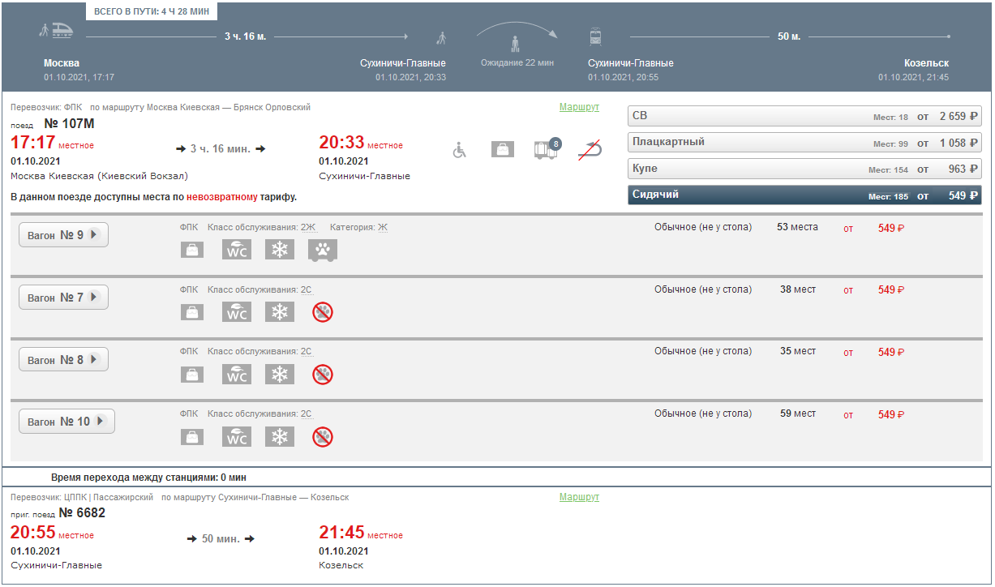Choose the Купе carriage class option
Screen dimensions: 995x587
pos(804,169)
